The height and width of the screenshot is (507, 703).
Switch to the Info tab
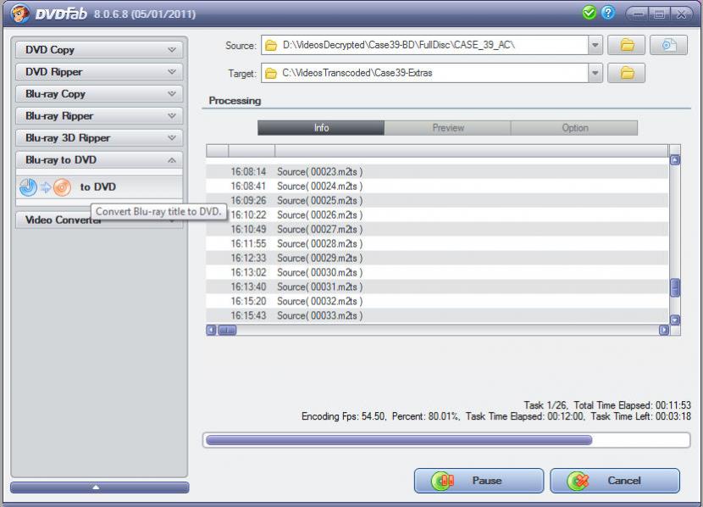point(321,128)
